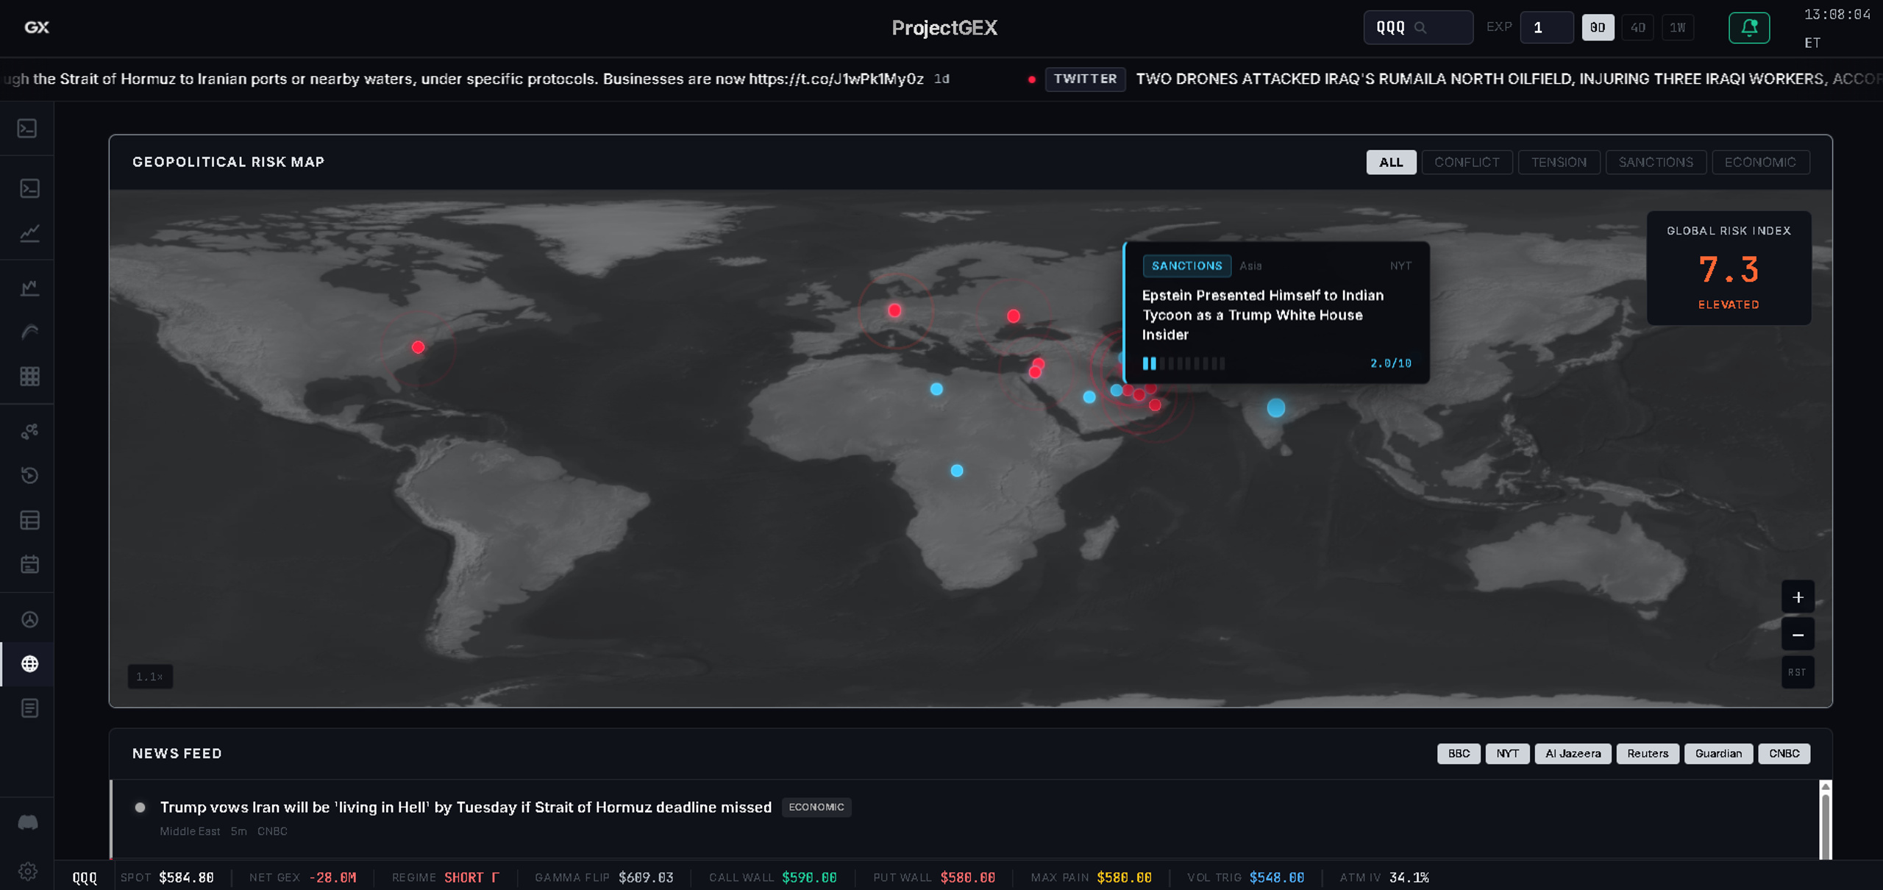Screen dimensions: 1883x890
Task: Zoom in the map with plus button
Action: [x=1798, y=597]
